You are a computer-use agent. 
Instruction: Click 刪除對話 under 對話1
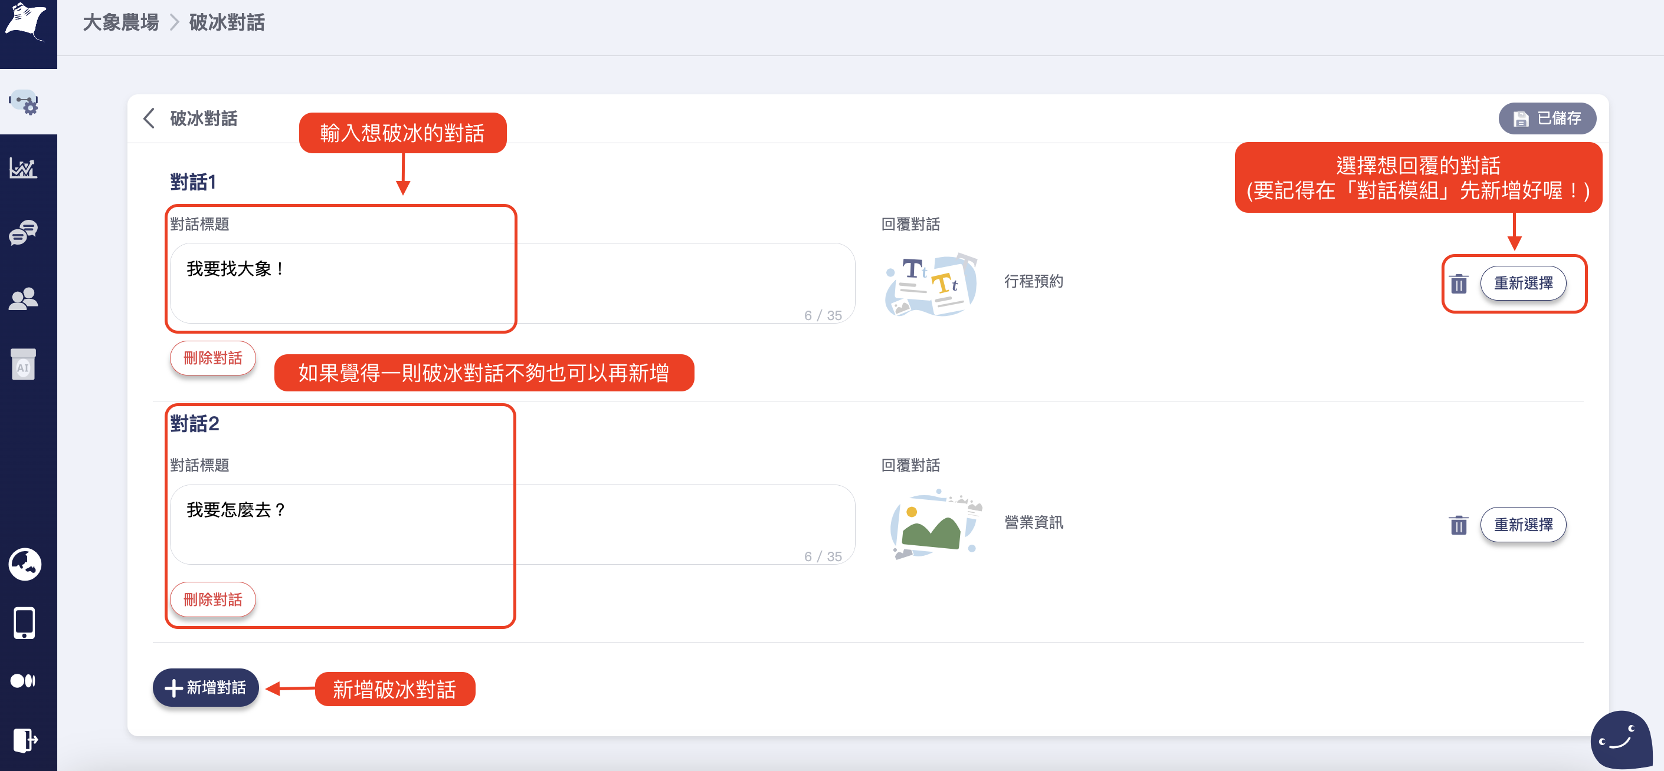tap(212, 358)
